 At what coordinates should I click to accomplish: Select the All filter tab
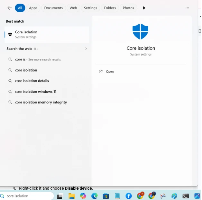pos(20,8)
